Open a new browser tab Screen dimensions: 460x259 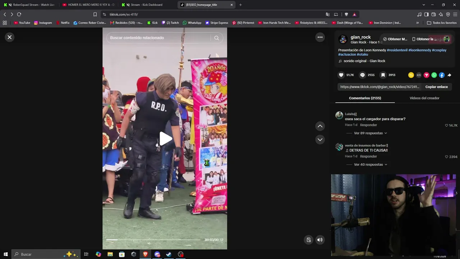240,5
